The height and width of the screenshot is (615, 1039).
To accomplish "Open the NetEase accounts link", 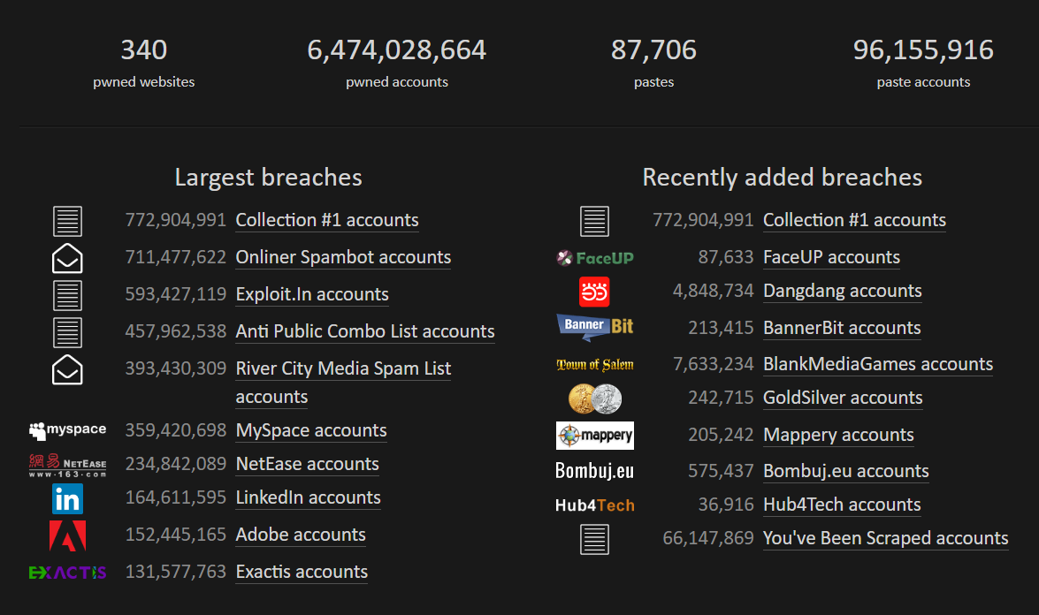I will [308, 464].
